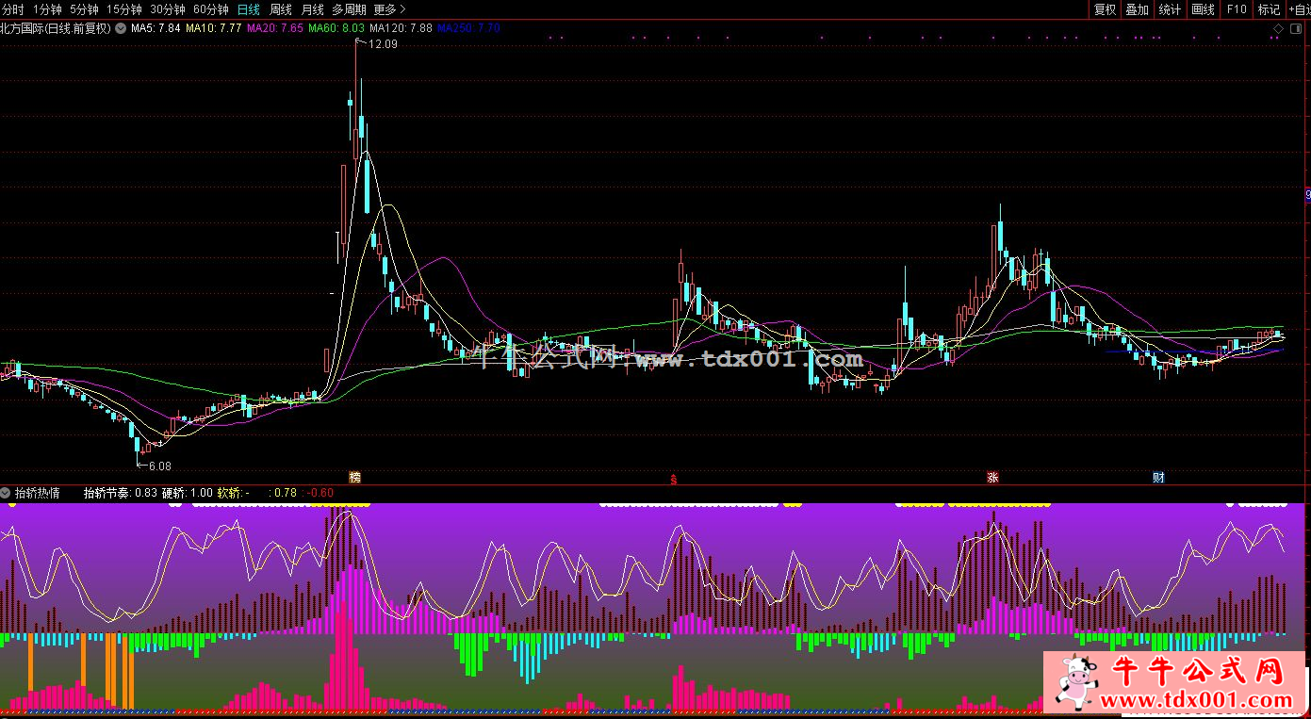Image resolution: width=1311 pixels, height=719 pixels.
Task: Click the yellow 0.78 indicator value
Action: (285, 492)
